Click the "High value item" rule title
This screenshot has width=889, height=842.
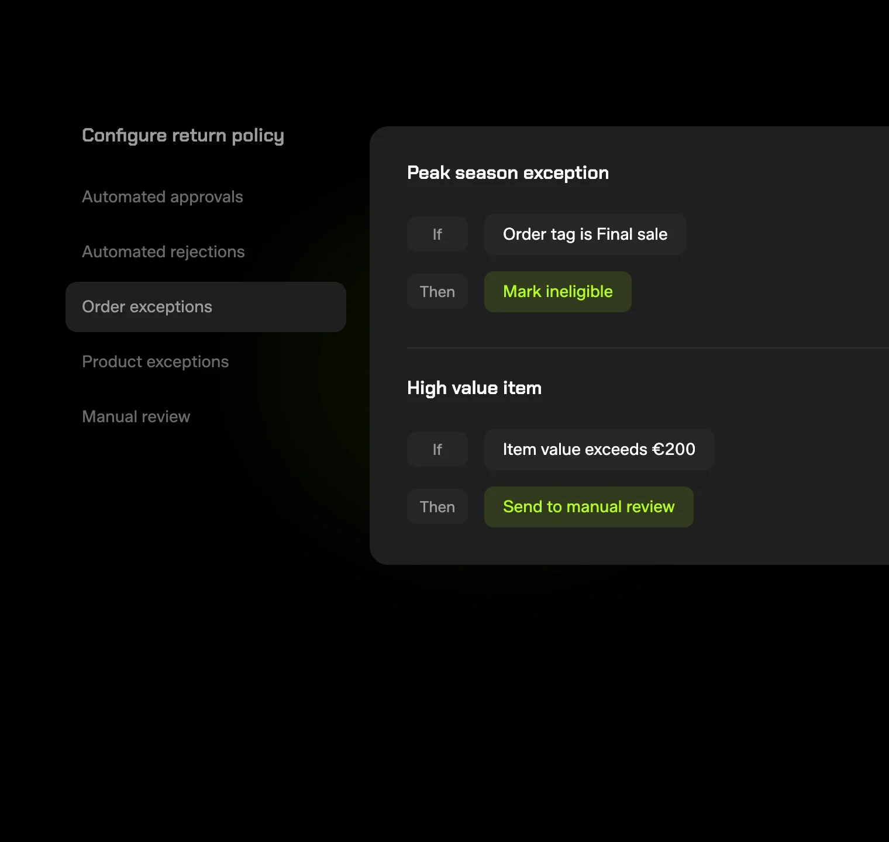474,388
